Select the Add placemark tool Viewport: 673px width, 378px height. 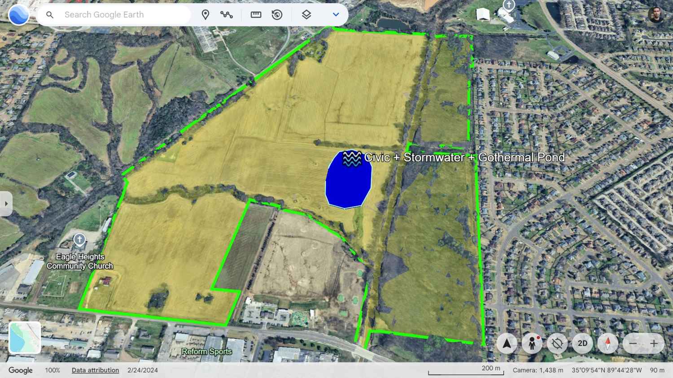205,15
